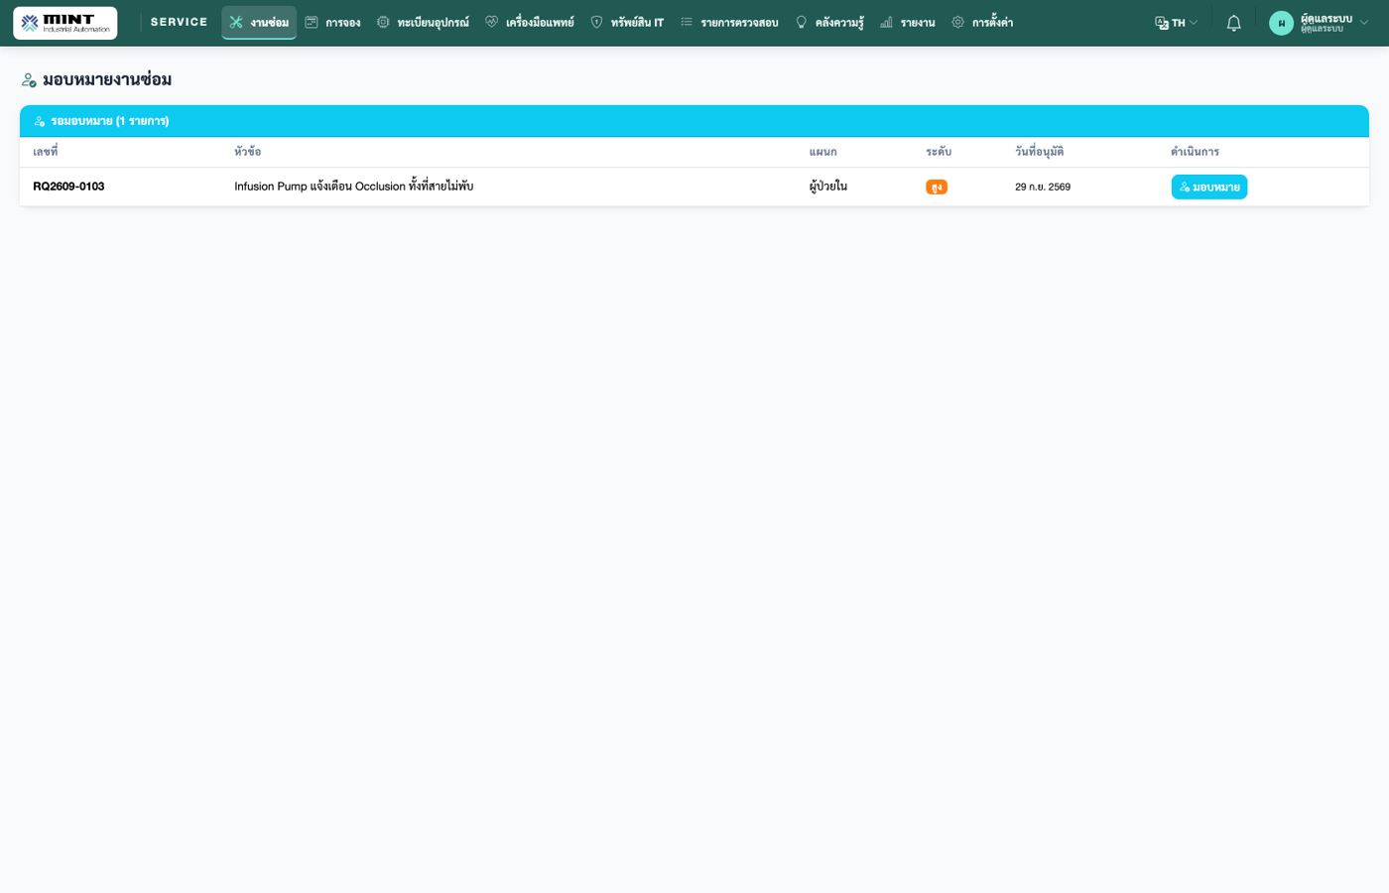The width and height of the screenshot is (1389, 893).
Task: Click request number RQ2609-0103
Action: (68, 187)
